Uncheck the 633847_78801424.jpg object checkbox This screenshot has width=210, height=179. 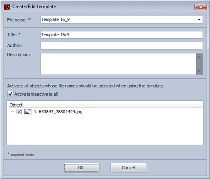[x=19, y=112]
